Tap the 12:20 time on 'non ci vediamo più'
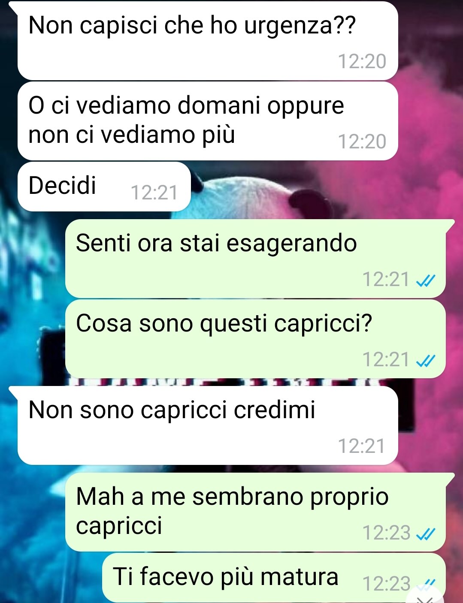The image size is (463, 603). coord(362,142)
